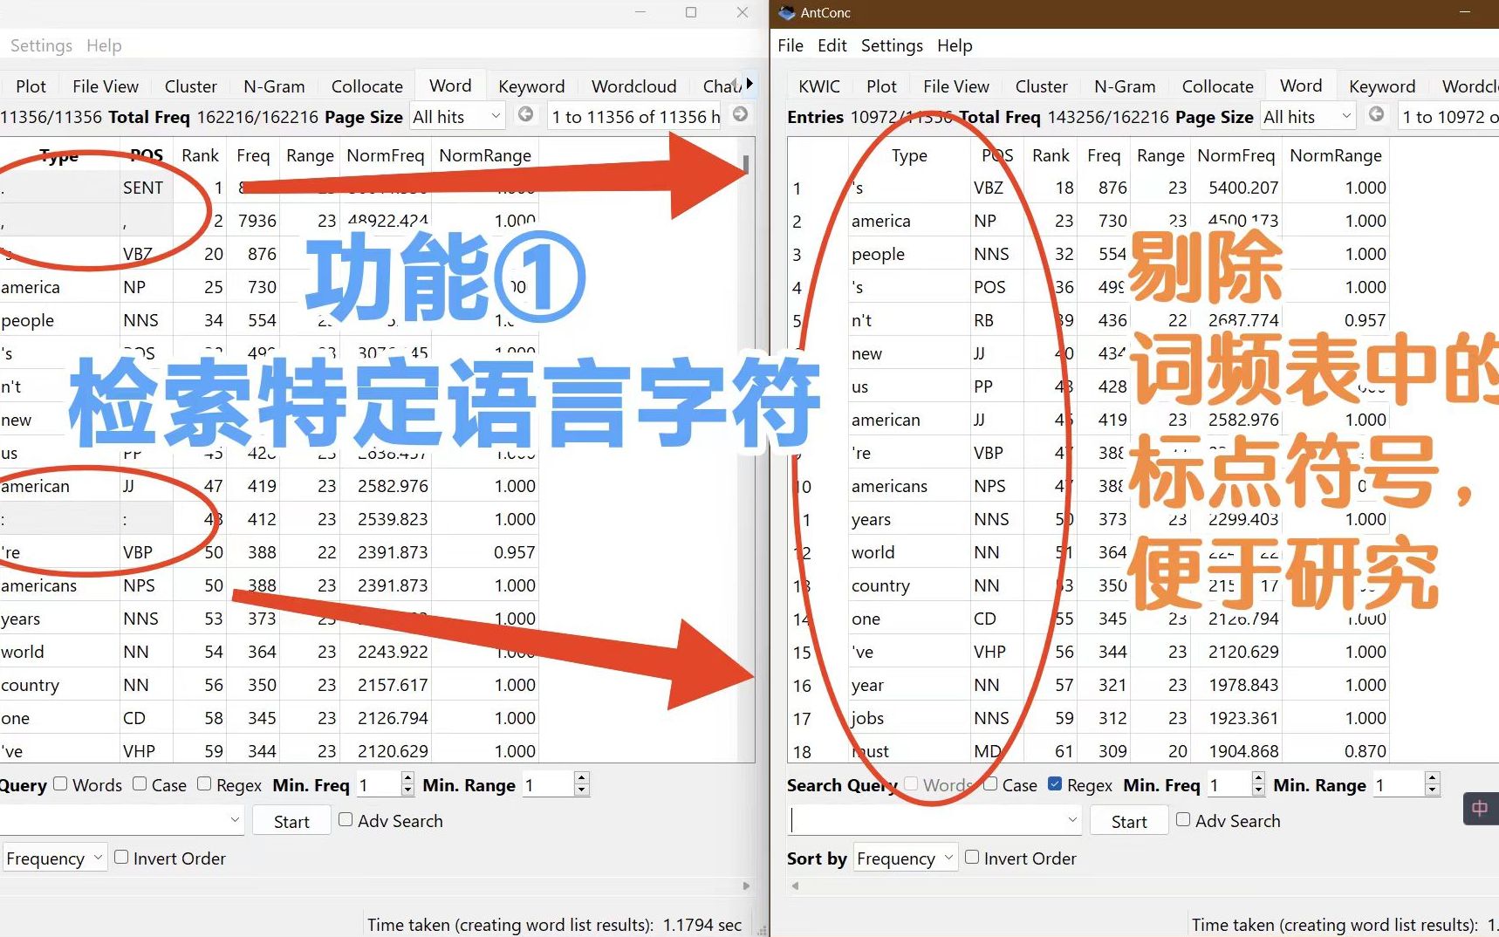
Task: Check Invert Order in right window
Action: tap(972, 857)
